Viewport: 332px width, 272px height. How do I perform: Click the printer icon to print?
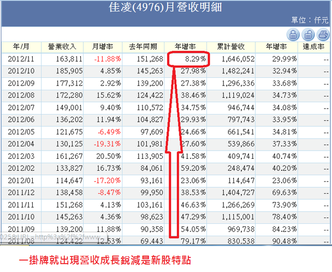tap(323, 35)
